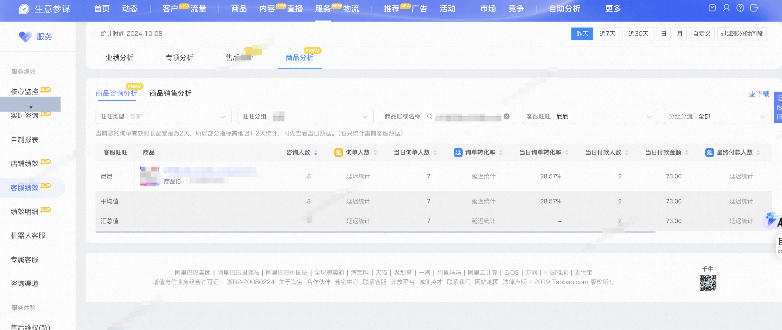Open the user account icon
This screenshot has height=330, width=782.
726,8
